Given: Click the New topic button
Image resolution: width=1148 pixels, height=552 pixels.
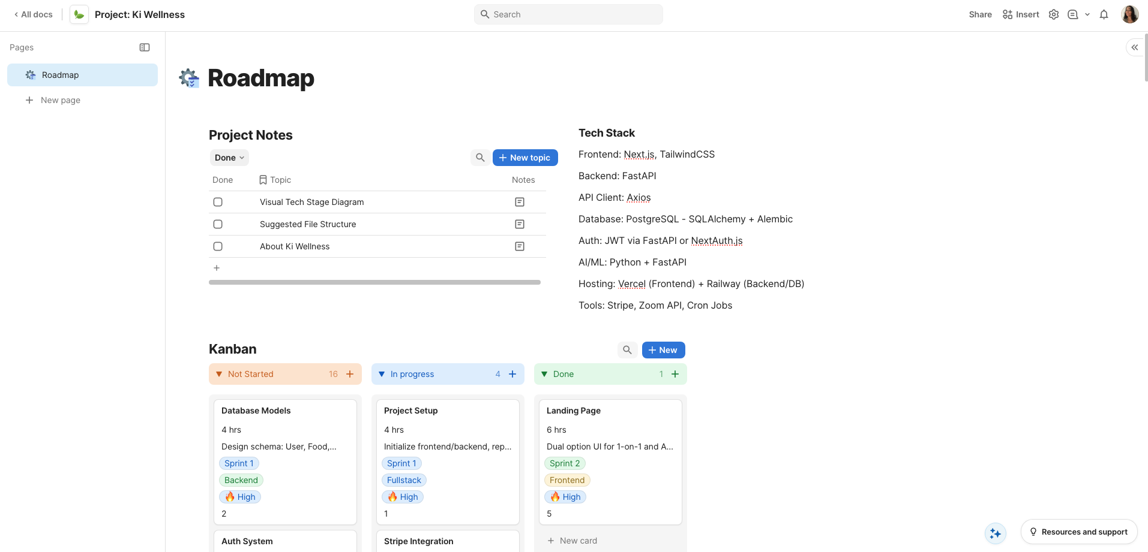Looking at the screenshot, I should (525, 157).
